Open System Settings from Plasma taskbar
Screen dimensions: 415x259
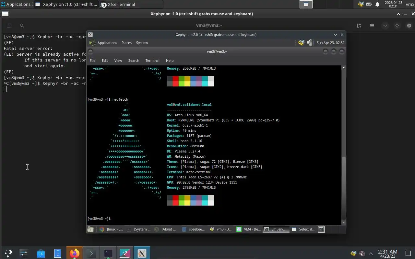tap(24, 253)
